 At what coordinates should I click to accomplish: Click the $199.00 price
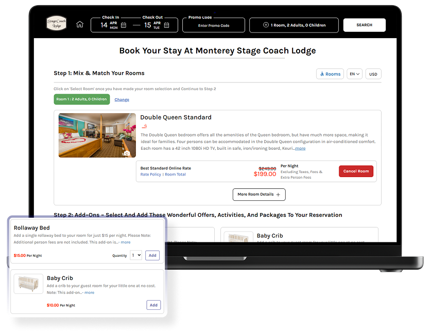tap(265, 174)
